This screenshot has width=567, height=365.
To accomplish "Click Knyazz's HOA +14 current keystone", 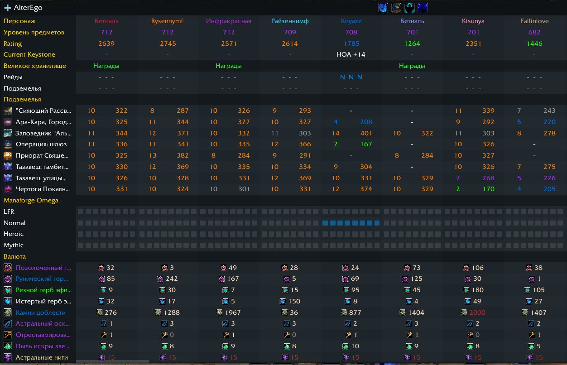I will point(351,54).
